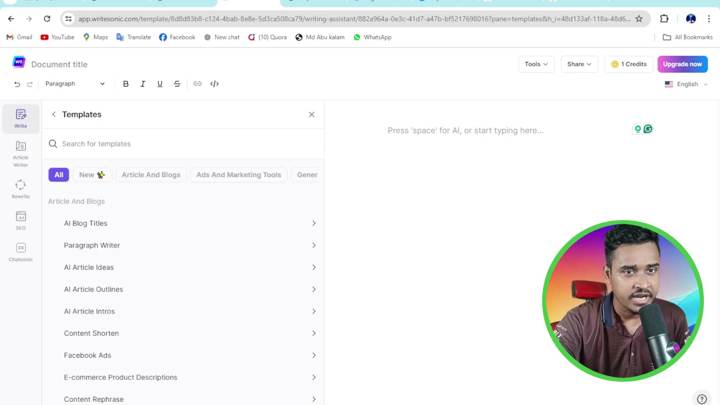Open the All Bookmarks folder
This screenshot has width=720, height=405.
(x=688, y=37)
